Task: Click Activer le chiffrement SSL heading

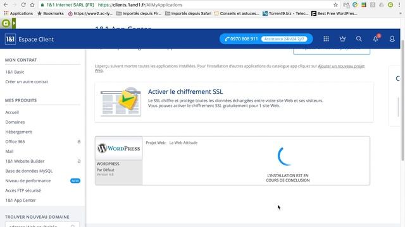Action: coord(185,91)
